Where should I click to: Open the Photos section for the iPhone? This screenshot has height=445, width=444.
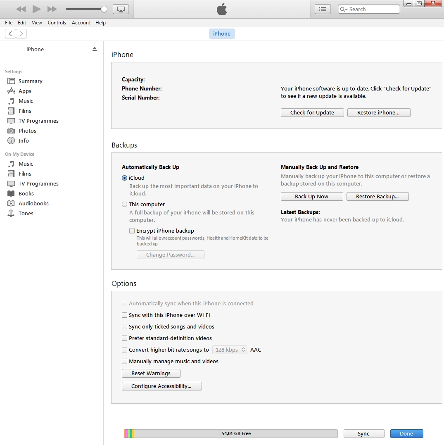(x=26, y=131)
